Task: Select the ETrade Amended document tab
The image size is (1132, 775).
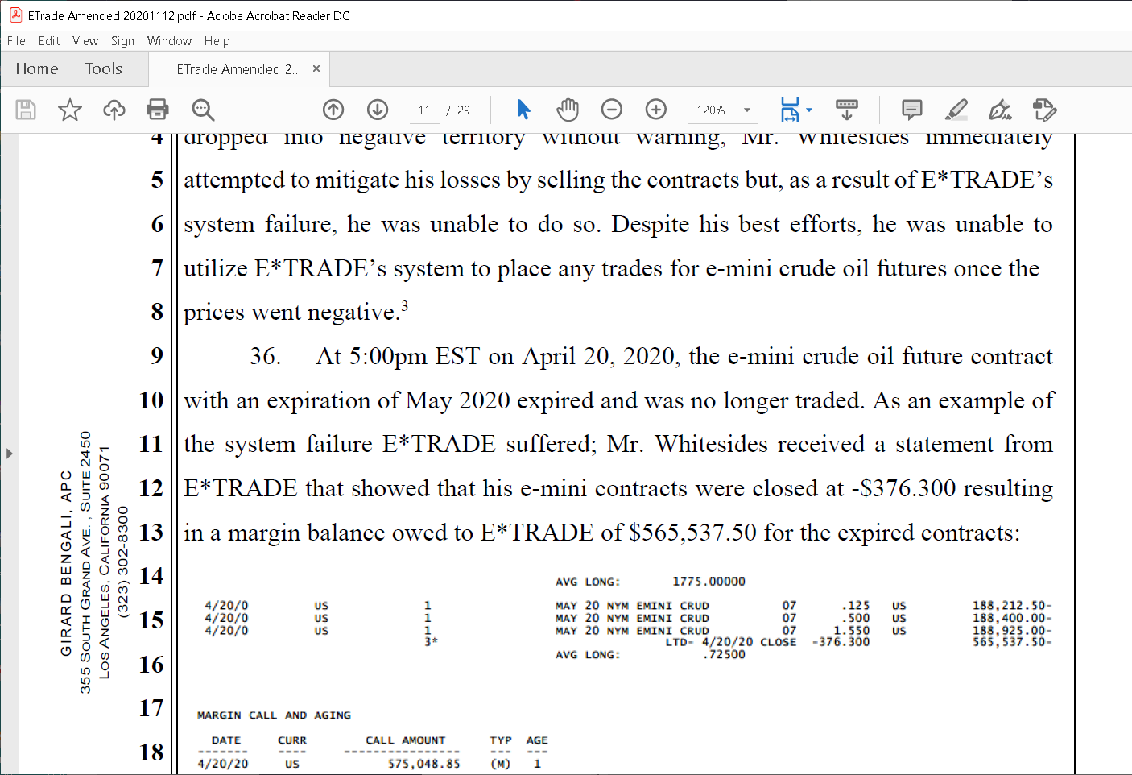Action: tap(239, 69)
